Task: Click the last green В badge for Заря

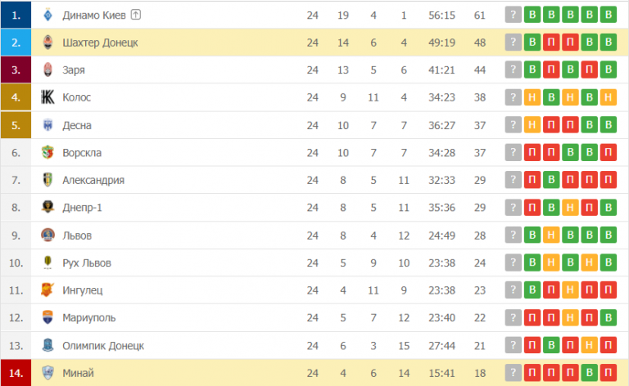Action: click(x=608, y=70)
